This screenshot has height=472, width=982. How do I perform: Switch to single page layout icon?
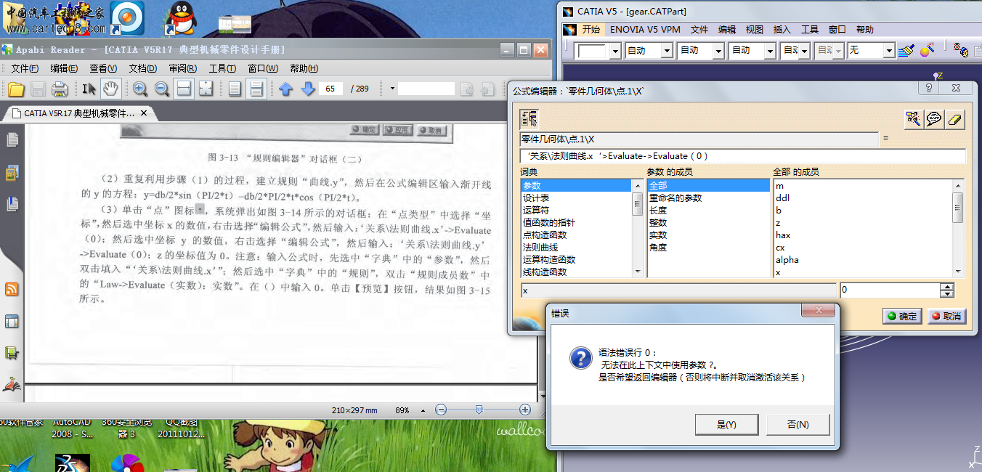(235, 89)
